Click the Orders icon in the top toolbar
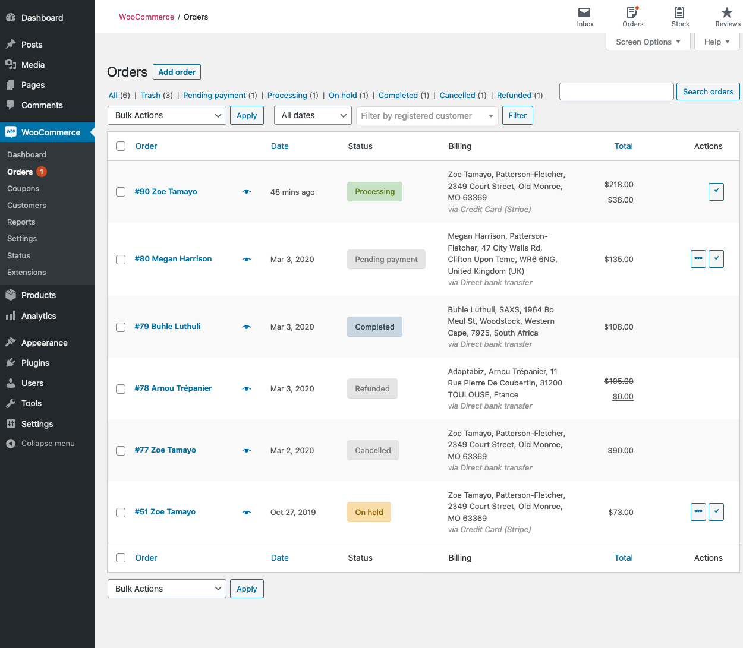Screen dimensions: 743x648 click(632, 14)
